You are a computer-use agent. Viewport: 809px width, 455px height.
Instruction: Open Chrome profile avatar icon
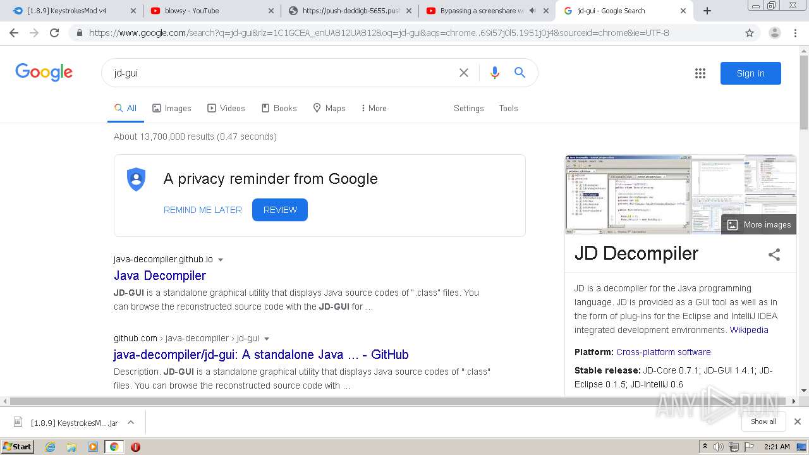(775, 33)
